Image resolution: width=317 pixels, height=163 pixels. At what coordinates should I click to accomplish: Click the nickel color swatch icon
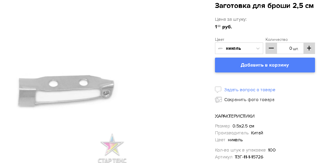(x=220, y=48)
